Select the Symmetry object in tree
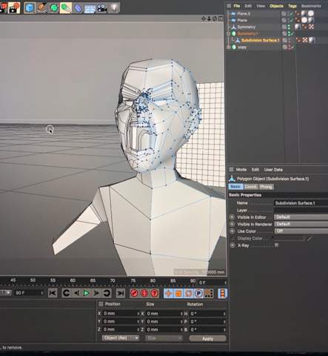 click(x=247, y=27)
